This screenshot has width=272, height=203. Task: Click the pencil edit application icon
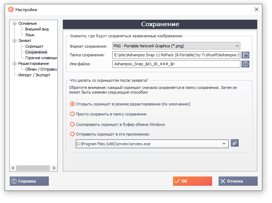(235, 143)
